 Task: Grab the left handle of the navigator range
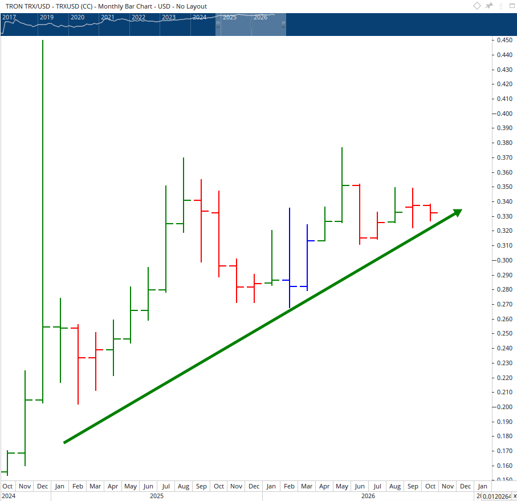(x=218, y=25)
